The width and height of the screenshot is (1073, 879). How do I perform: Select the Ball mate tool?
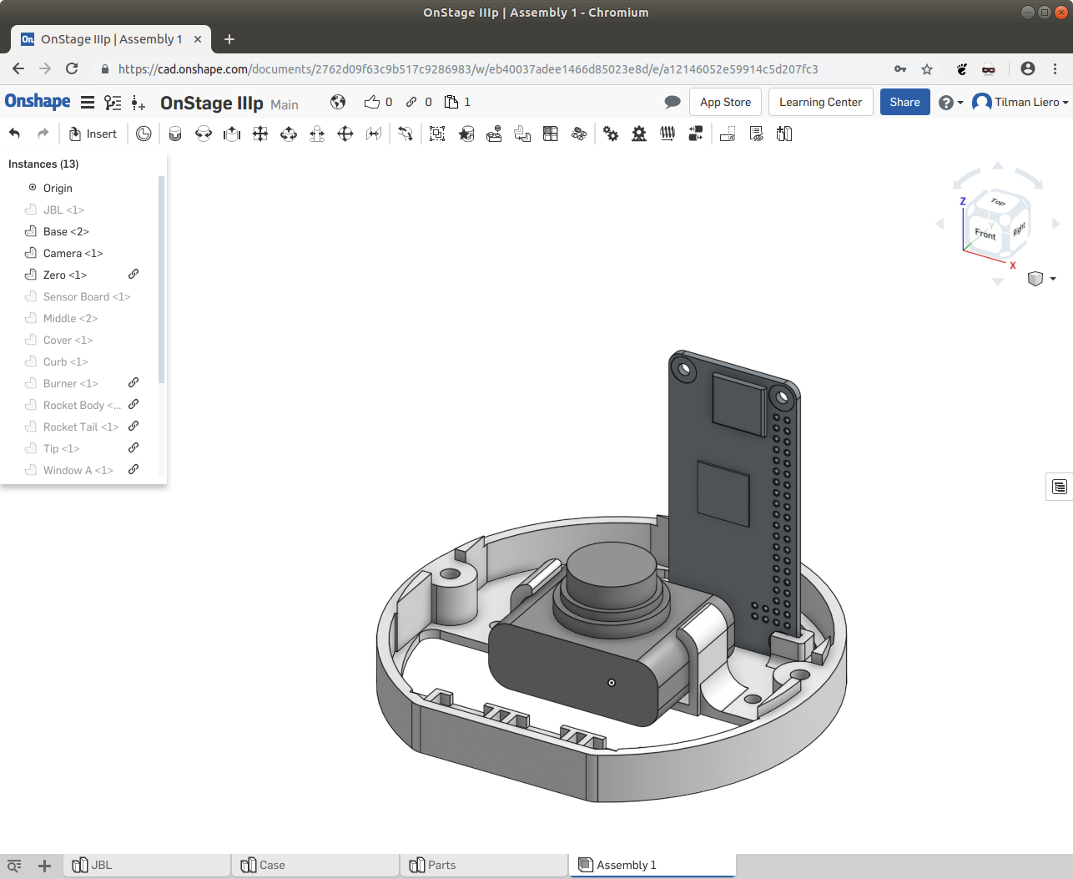(345, 134)
